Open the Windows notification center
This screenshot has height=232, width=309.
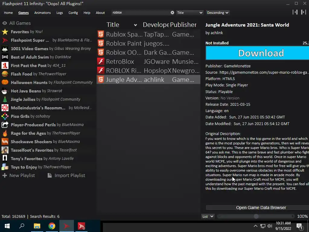pyautogui.click(x=299, y=226)
